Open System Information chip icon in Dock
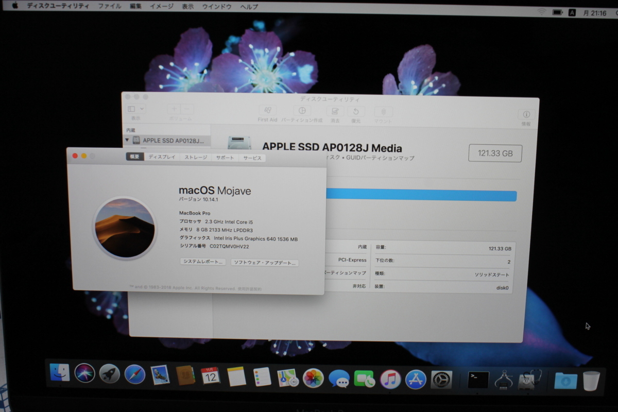 coord(503,381)
